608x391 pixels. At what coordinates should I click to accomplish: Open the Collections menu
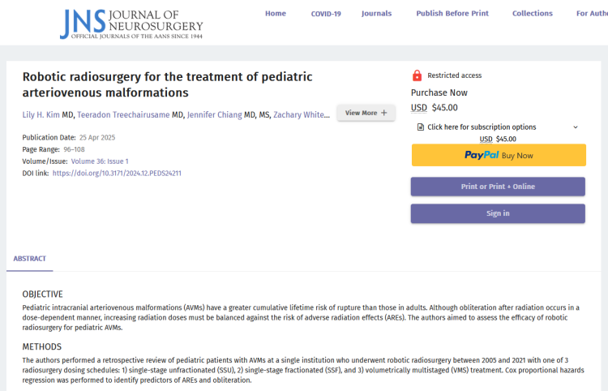pos(533,14)
